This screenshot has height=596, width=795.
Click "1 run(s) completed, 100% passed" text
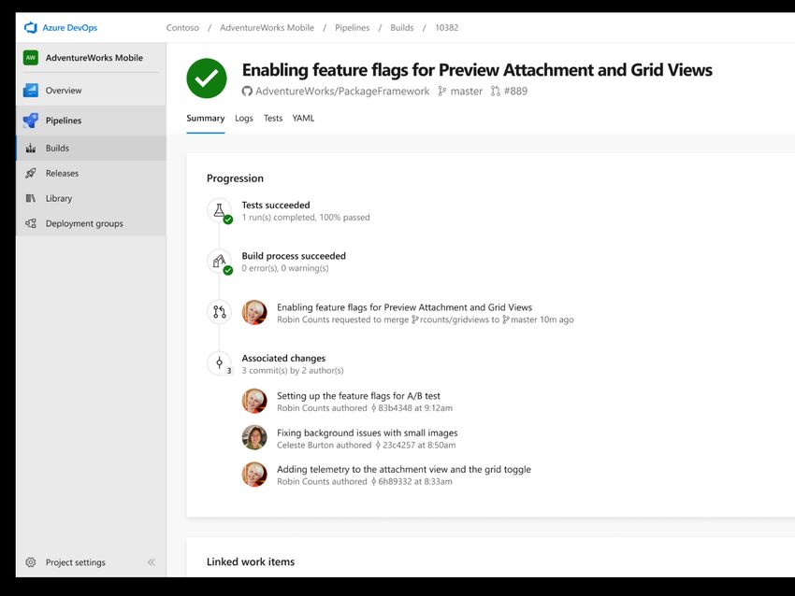306,218
